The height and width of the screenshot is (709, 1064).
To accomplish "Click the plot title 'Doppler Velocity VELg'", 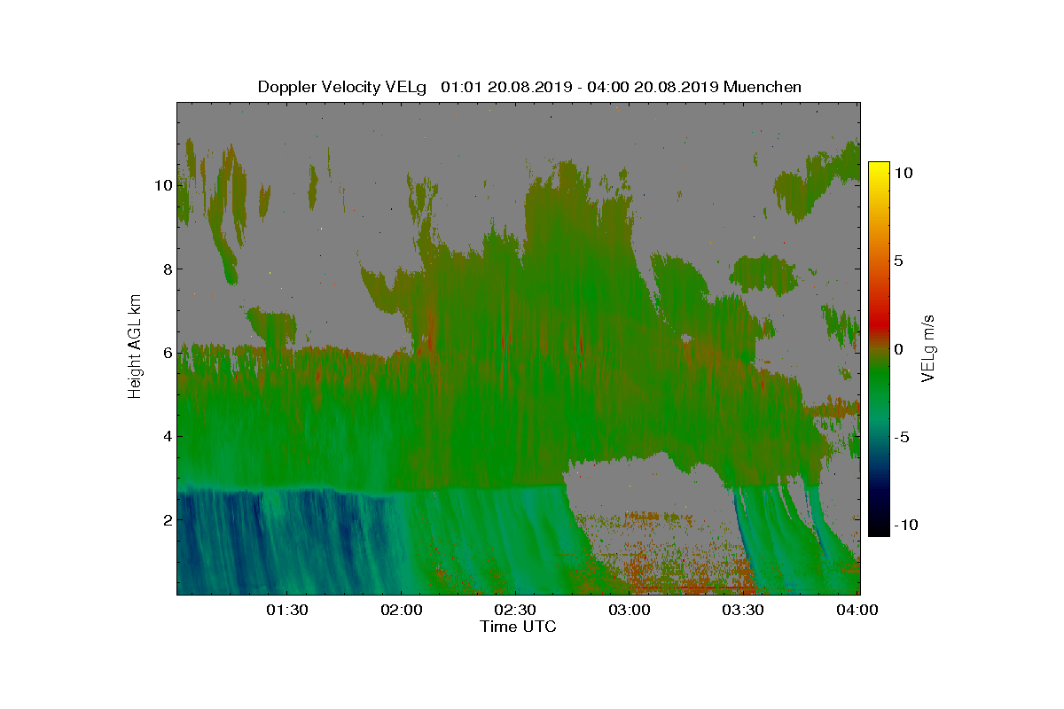I will (342, 87).
